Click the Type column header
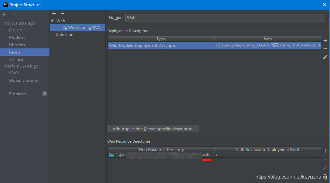 click(x=161, y=39)
